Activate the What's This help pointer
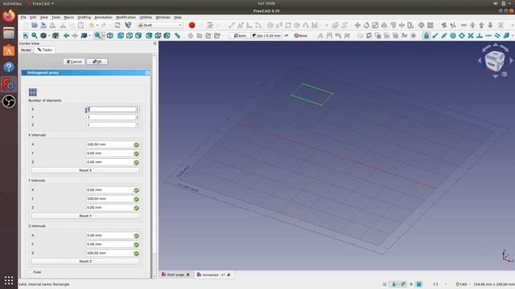Screen dimensions: 515x289 tap(128, 25)
